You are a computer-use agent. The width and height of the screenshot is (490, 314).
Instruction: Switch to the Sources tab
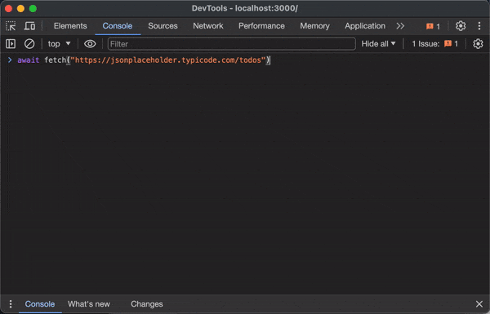click(163, 26)
